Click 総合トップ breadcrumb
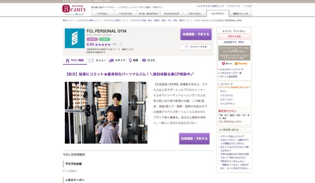This screenshot has width=315, height=183. (68, 20)
